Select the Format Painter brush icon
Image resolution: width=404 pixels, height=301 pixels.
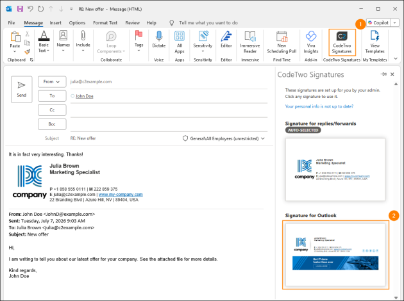pos(27,51)
